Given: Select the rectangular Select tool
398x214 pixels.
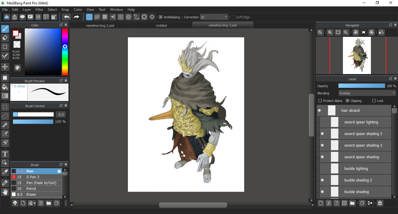Looking at the screenshot, I should coord(5,107).
